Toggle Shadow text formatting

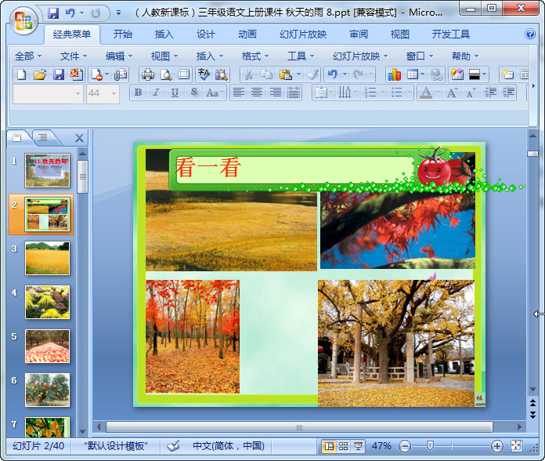193,93
